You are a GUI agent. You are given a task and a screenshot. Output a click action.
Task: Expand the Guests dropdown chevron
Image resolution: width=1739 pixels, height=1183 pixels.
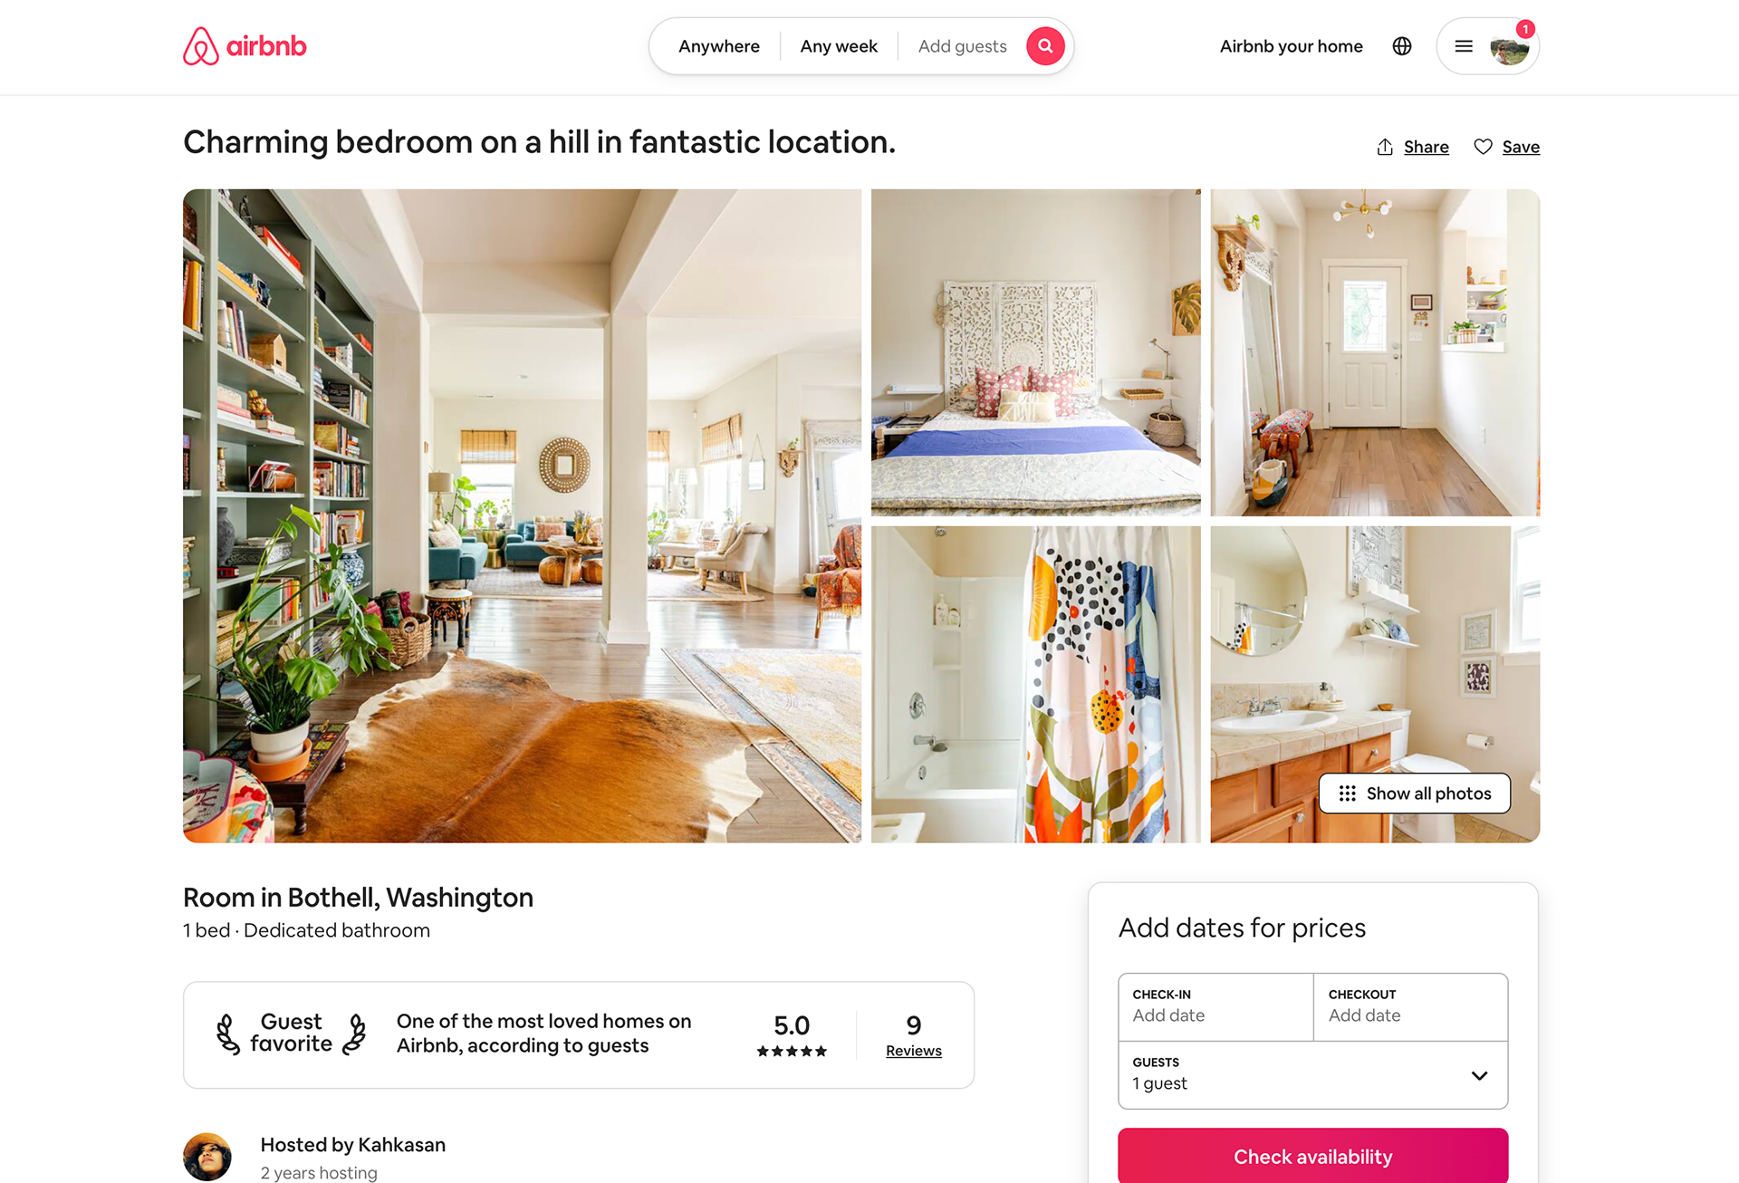point(1479,1075)
